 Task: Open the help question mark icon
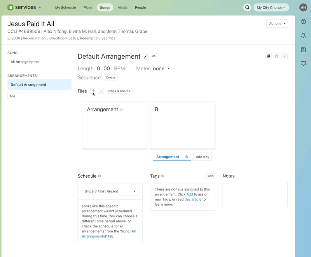(303, 22)
